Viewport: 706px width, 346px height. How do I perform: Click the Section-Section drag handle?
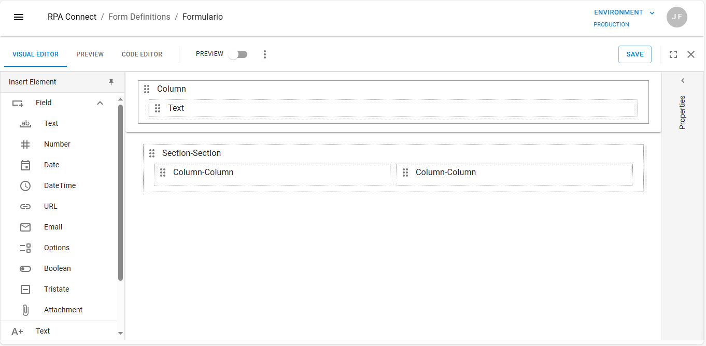152,153
